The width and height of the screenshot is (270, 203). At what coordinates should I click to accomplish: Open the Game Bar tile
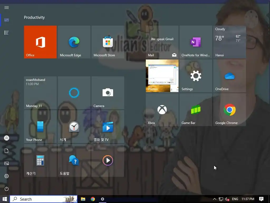(x=196, y=110)
